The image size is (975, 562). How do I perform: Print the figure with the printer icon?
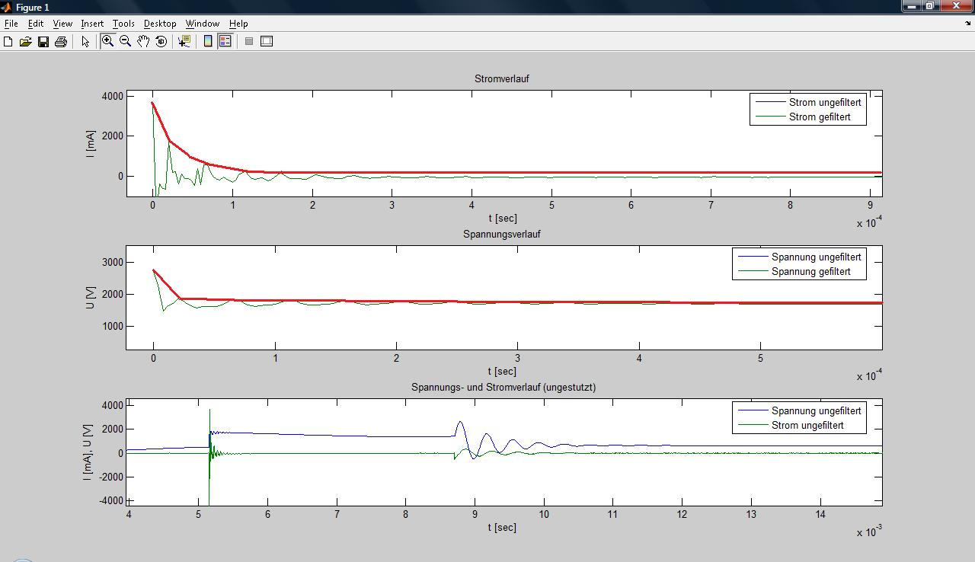click(61, 42)
